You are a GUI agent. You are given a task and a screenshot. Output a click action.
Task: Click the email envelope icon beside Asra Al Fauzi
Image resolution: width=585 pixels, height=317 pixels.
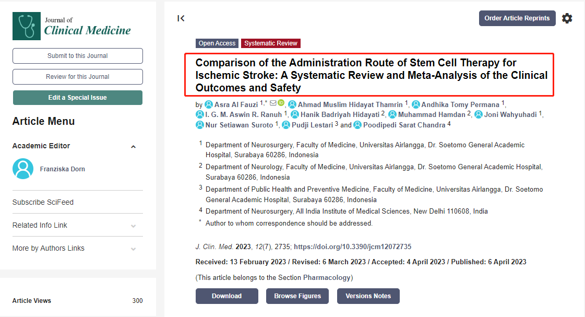(x=273, y=103)
